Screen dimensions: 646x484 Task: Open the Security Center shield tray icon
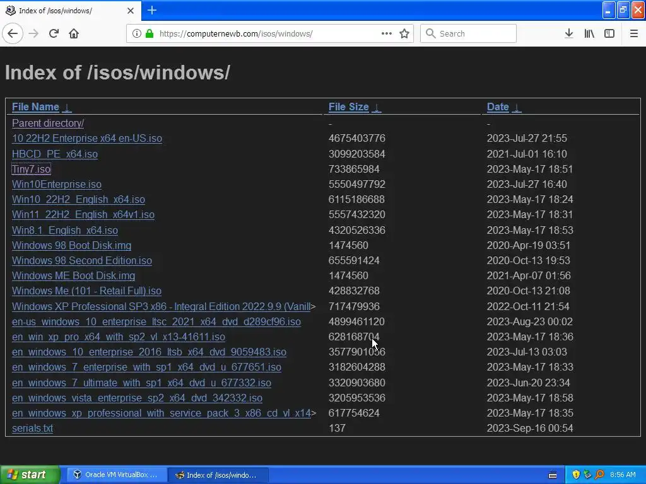point(576,475)
